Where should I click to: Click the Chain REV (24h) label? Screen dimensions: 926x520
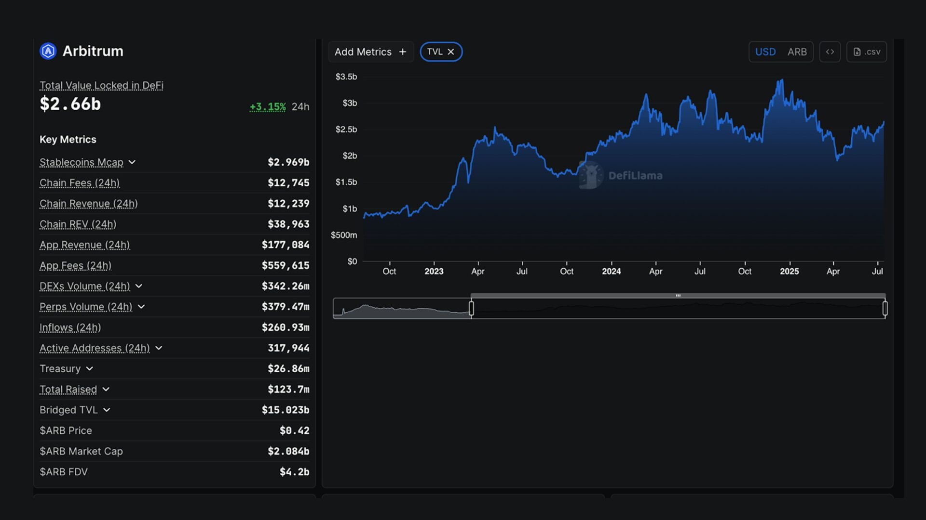[78, 224]
